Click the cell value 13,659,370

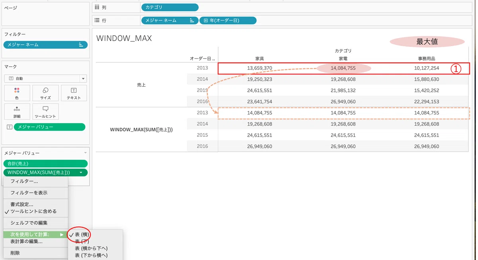(260, 68)
